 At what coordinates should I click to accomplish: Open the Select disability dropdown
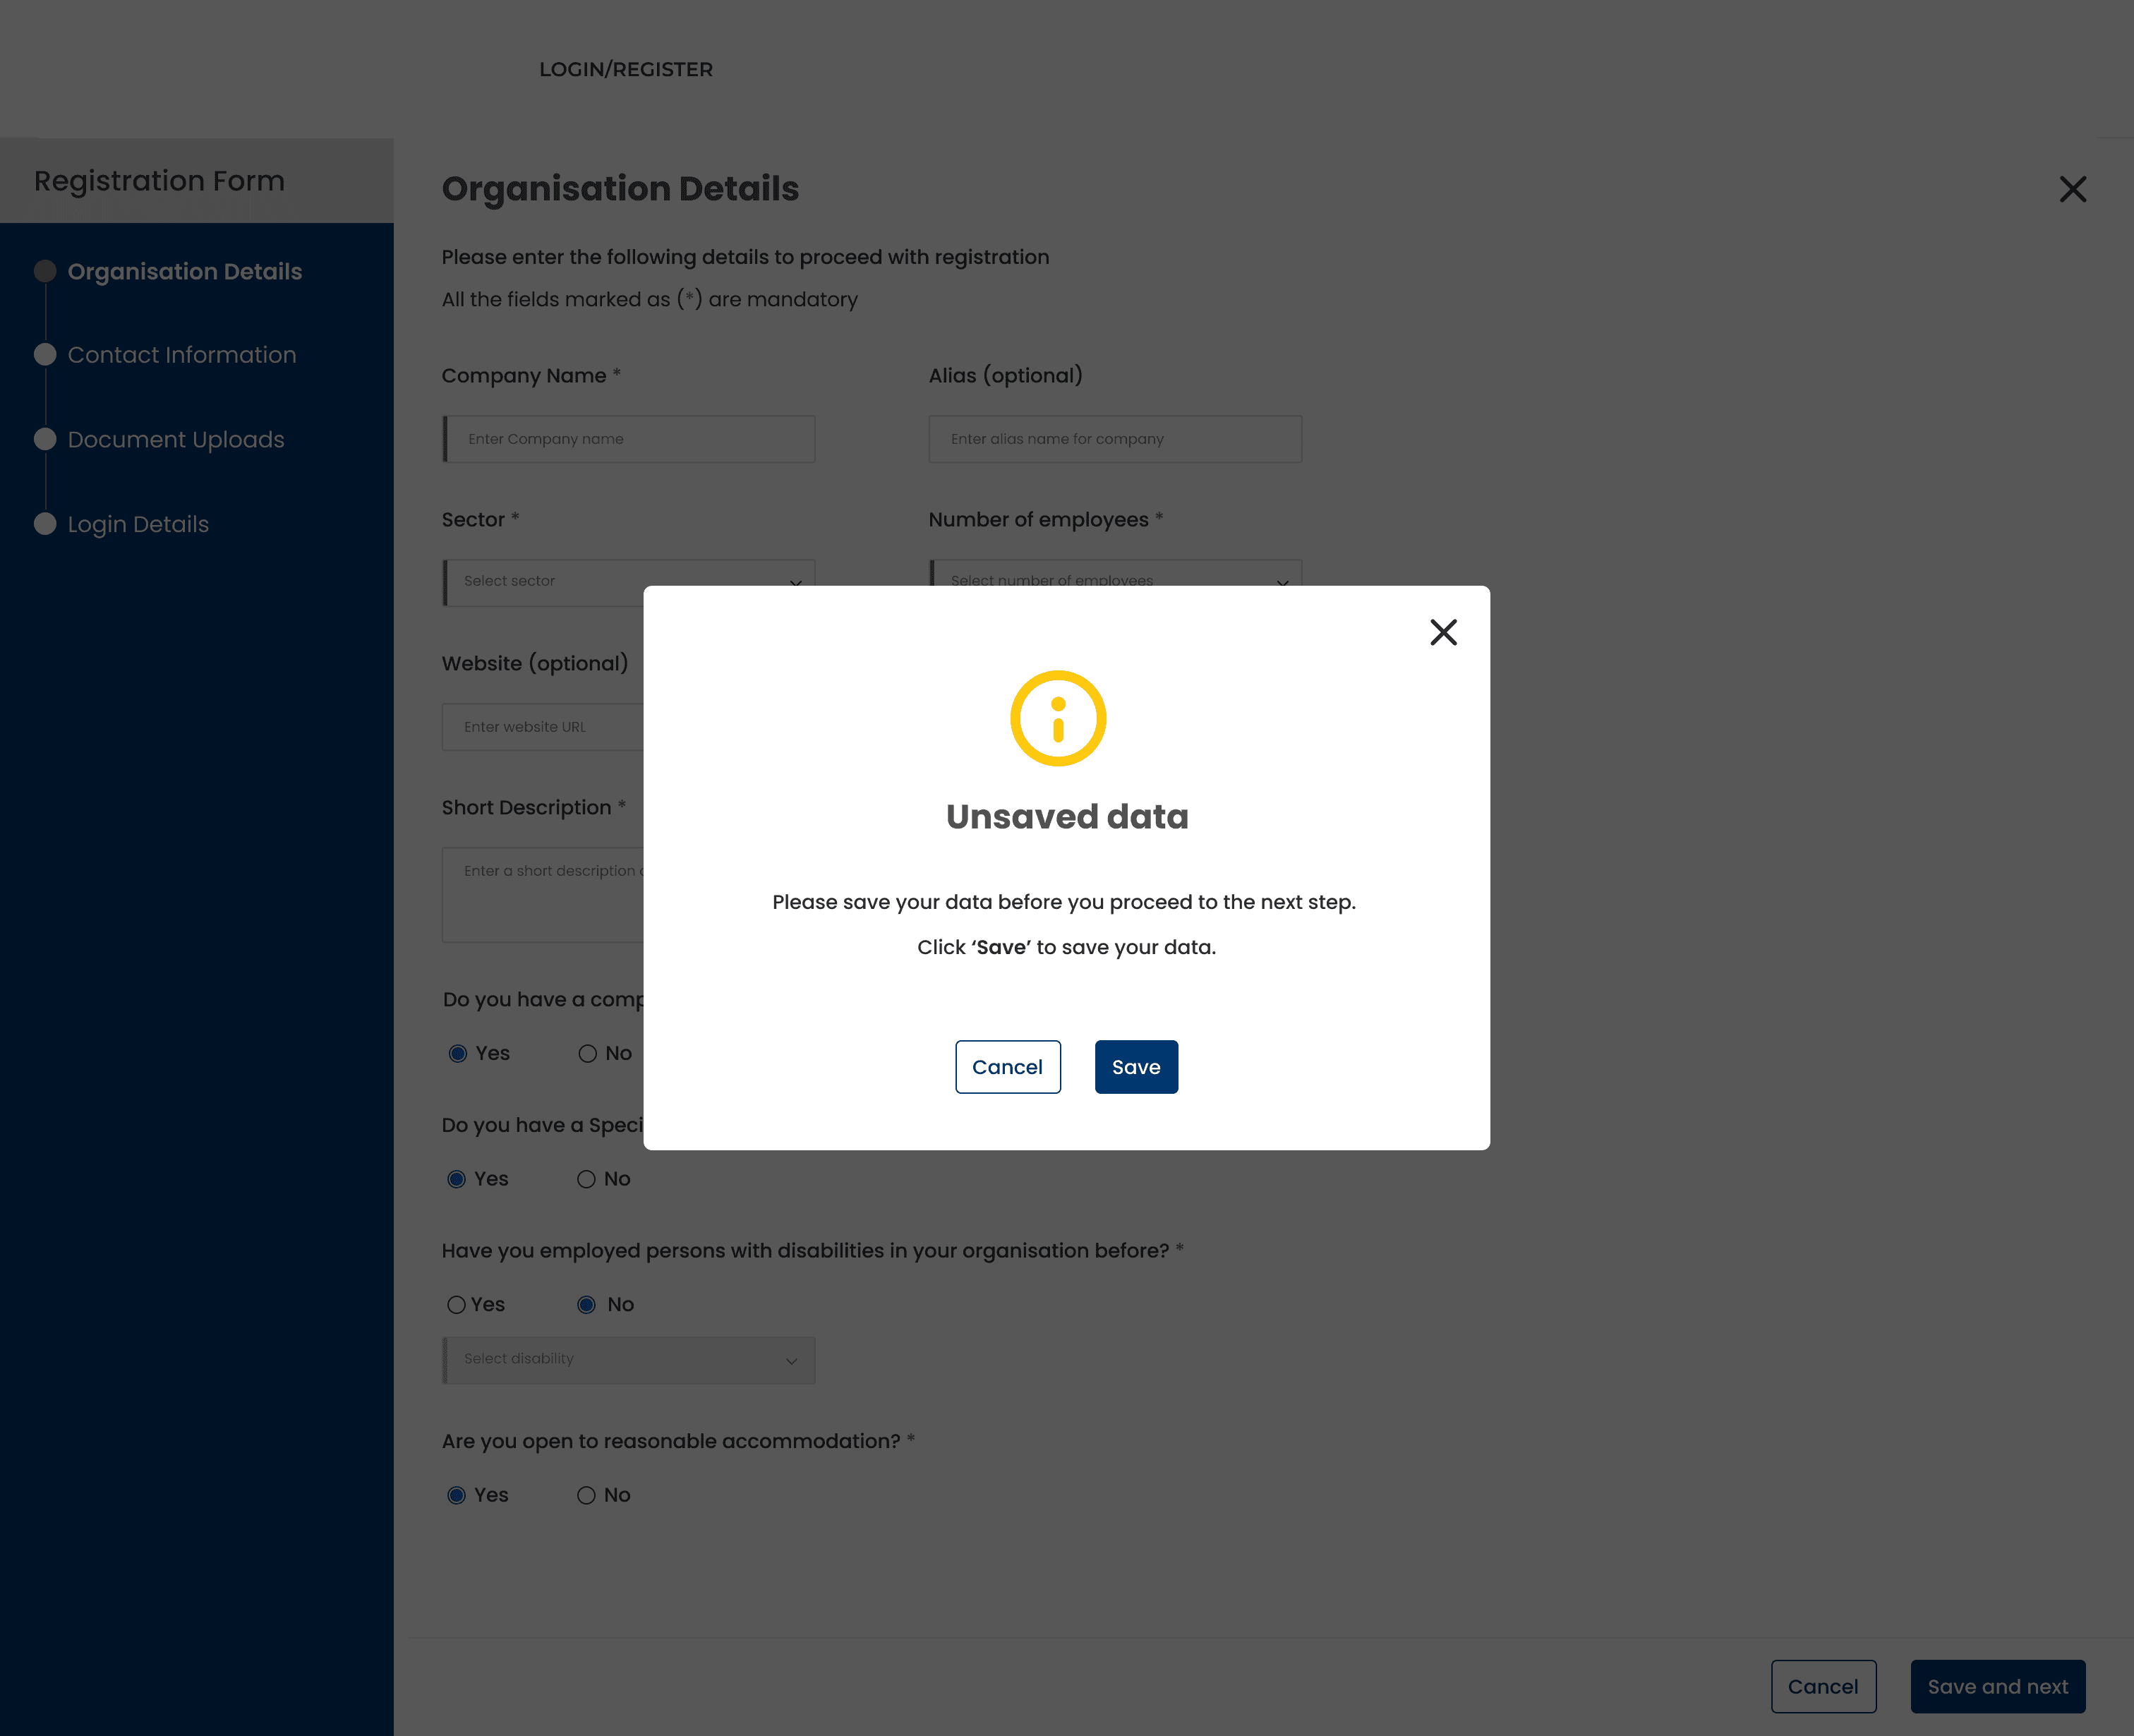[x=629, y=1360]
